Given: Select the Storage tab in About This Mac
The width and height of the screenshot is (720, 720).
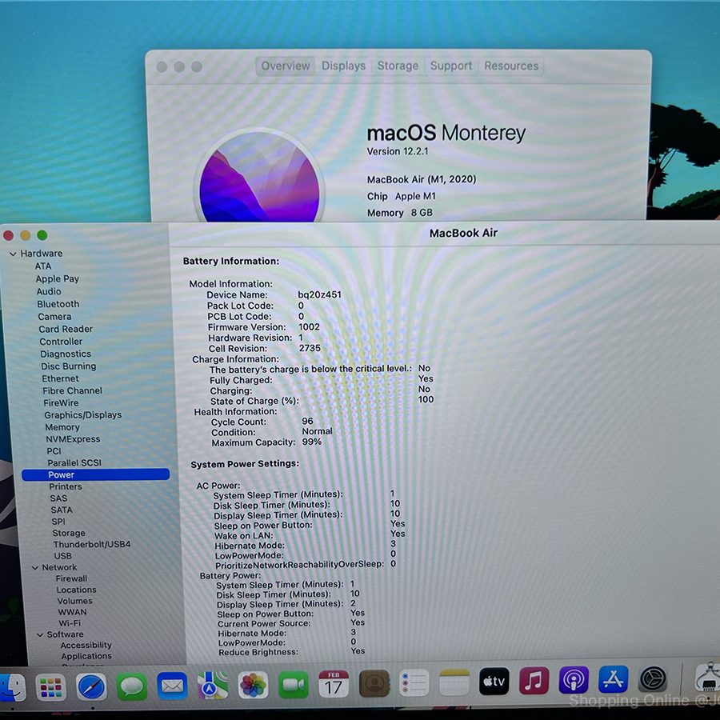Looking at the screenshot, I should click(x=398, y=66).
